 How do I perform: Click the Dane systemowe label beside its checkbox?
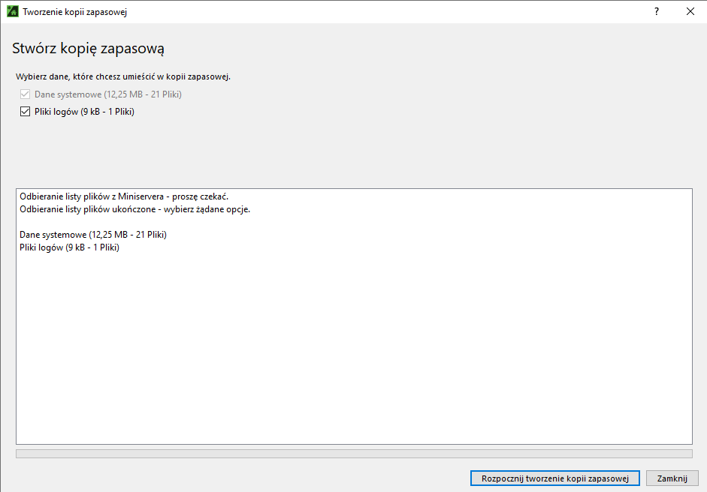[107, 94]
